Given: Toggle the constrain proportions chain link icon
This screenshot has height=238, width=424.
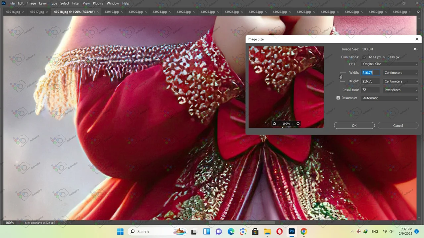Looking at the screenshot, I should pyautogui.click(x=341, y=77).
